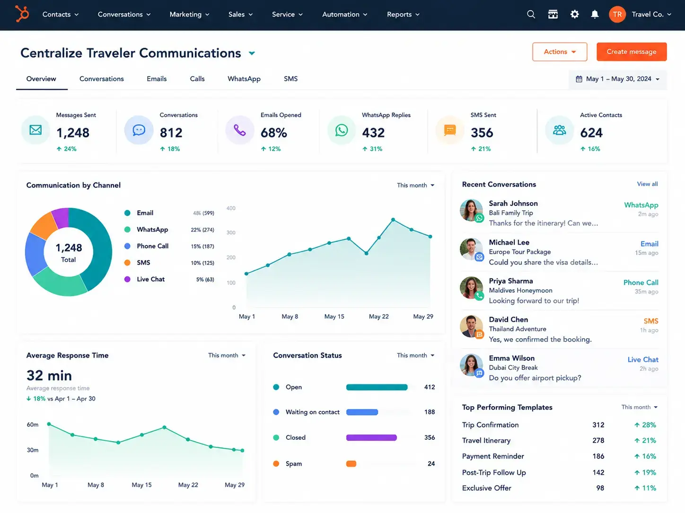685x513 pixels.
Task: Open Emma Wilson's Dubai City Break conversation
Action: click(x=559, y=368)
